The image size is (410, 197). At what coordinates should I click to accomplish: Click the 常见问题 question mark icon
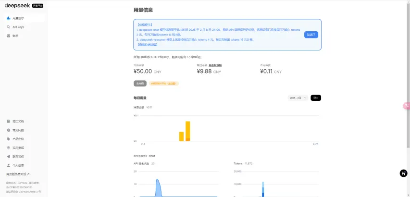pos(8,130)
